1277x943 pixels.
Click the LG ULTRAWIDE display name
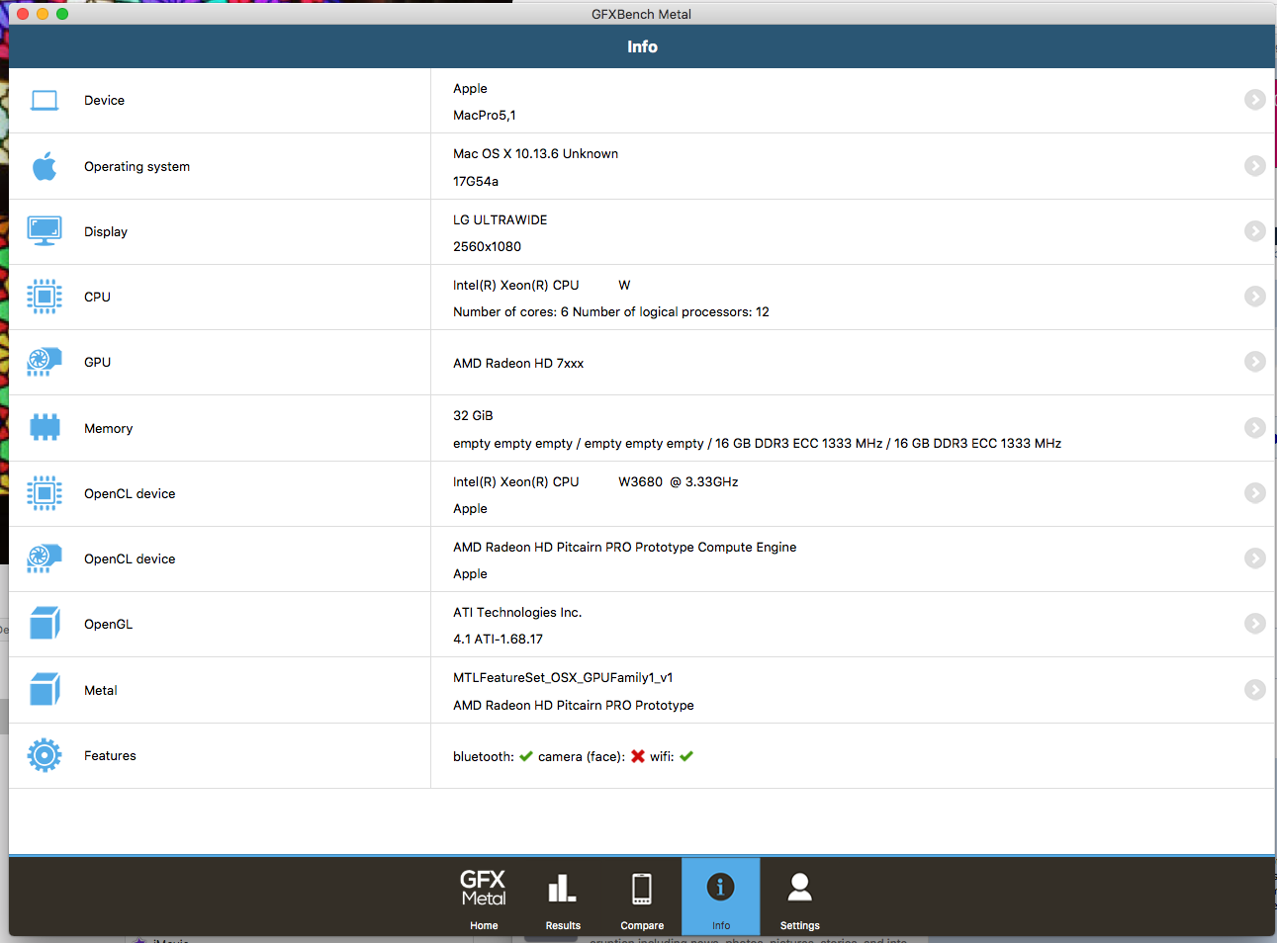(500, 219)
